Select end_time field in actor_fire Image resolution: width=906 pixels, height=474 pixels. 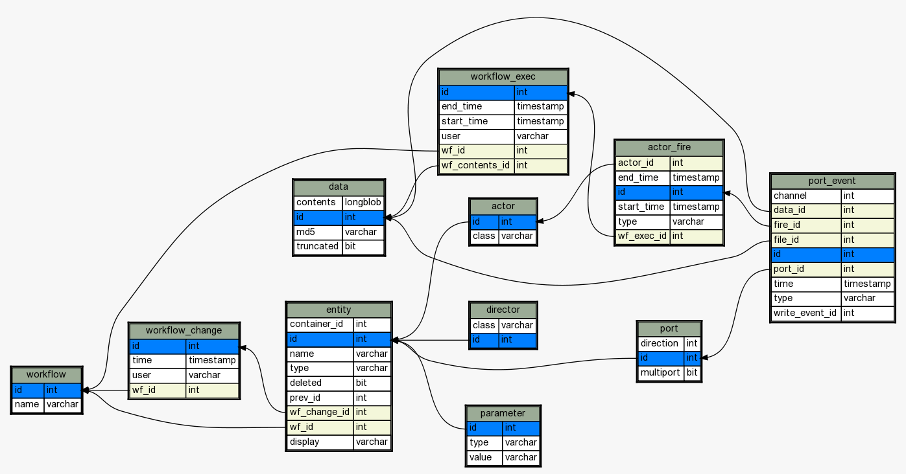point(669,177)
